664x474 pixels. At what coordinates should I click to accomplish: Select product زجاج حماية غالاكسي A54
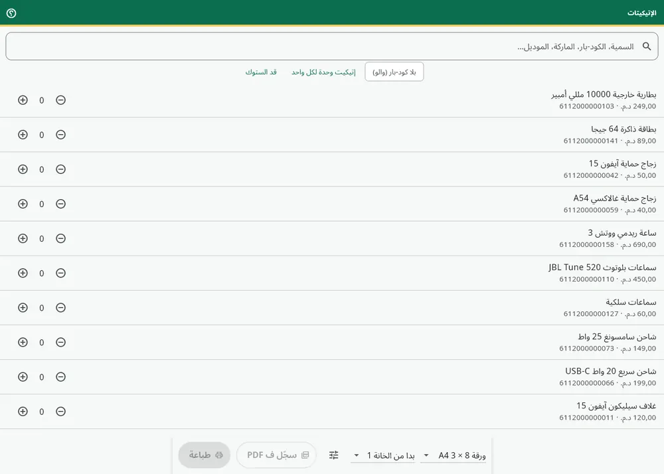(x=332, y=204)
